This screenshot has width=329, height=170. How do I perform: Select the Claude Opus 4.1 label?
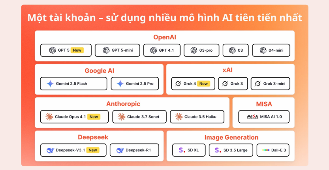click(x=70, y=117)
